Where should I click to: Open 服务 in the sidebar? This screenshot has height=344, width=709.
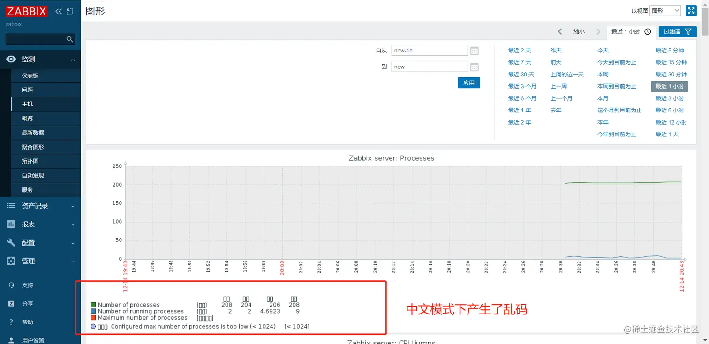27,190
